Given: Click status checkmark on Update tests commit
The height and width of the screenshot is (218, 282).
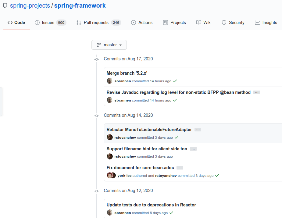Looking at the screenshot, I should pyautogui.click(x=171, y=213).
